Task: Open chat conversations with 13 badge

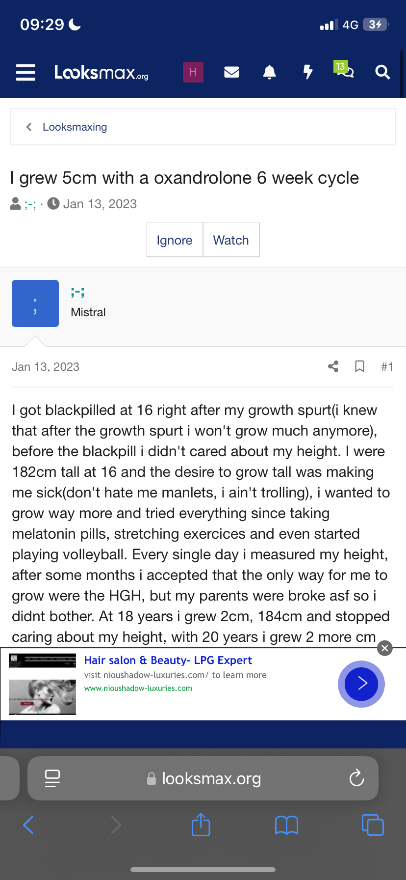Action: 345,71
